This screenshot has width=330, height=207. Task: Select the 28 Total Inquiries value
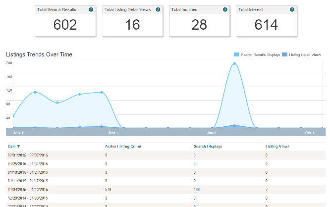click(x=199, y=25)
